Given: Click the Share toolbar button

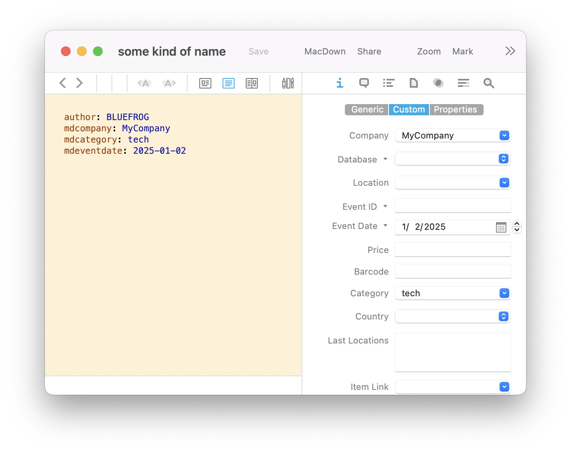Looking at the screenshot, I should pos(369,51).
